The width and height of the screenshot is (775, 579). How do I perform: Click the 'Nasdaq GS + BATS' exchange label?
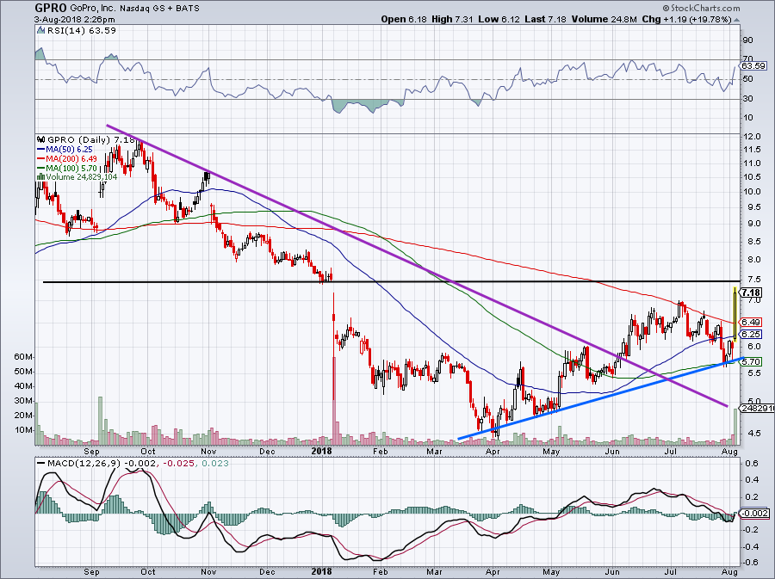click(x=159, y=9)
